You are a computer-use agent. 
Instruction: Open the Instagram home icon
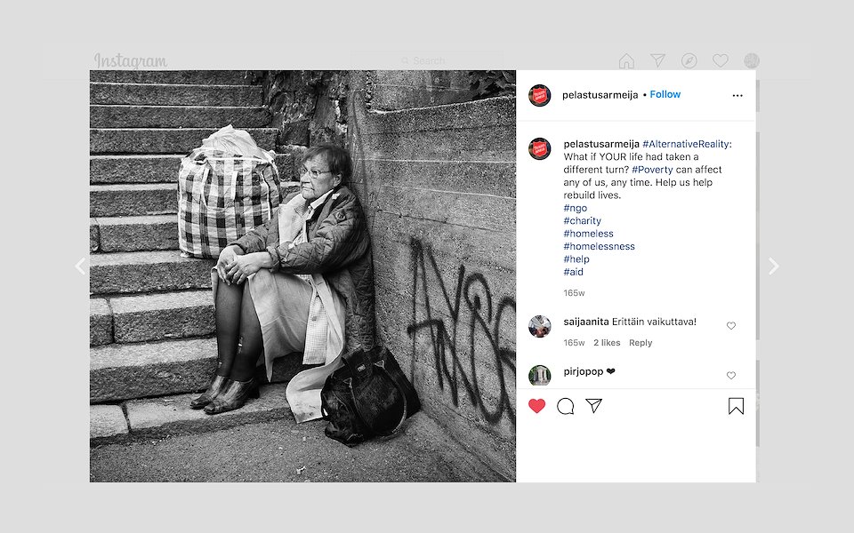(626, 61)
